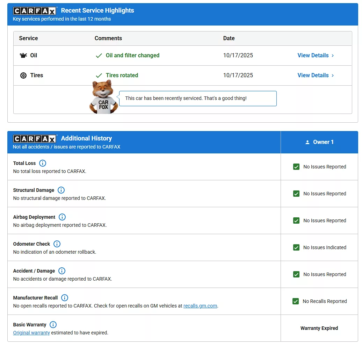Click the oil can icon in service table

pyautogui.click(x=23, y=56)
